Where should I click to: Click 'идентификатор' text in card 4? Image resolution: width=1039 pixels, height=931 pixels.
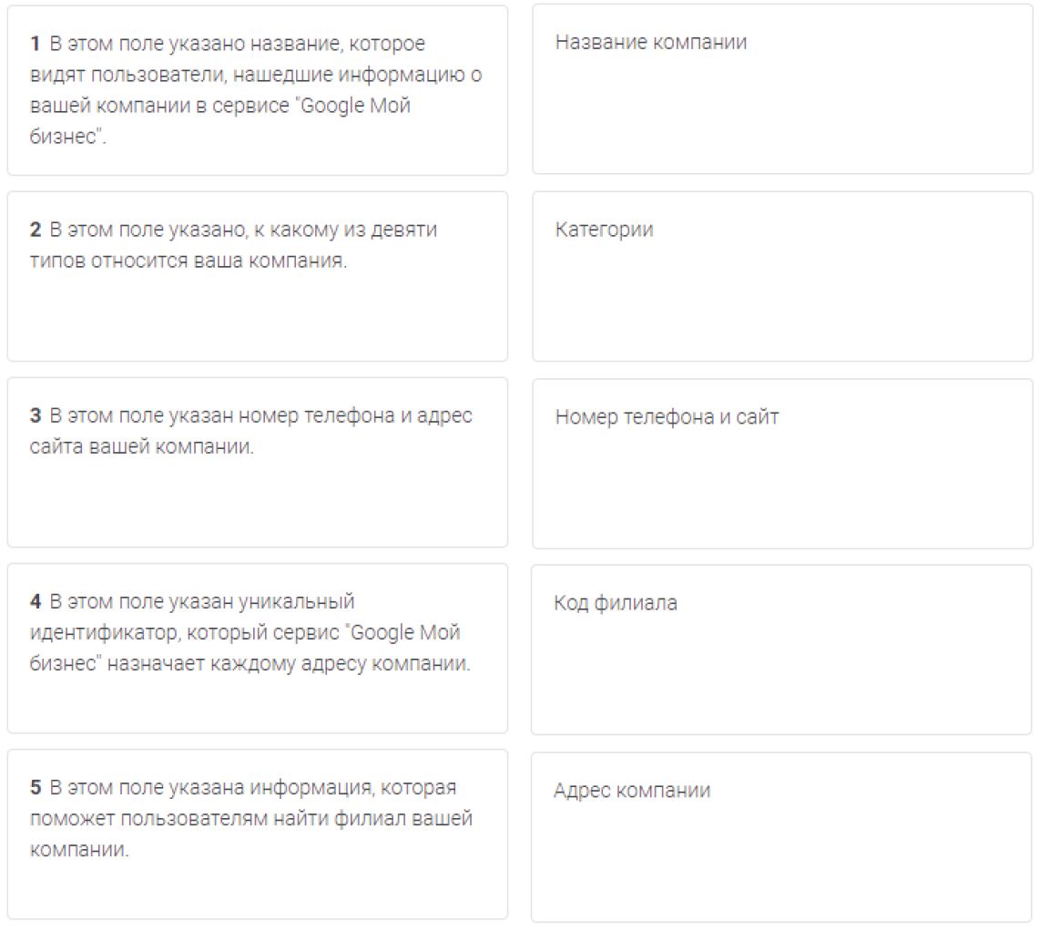[103, 632]
